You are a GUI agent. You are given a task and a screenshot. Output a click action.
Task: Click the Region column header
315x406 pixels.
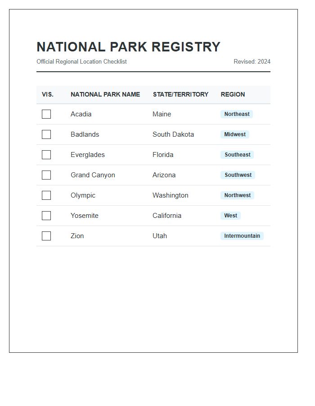pyautogui.click(x=233, y=95)
